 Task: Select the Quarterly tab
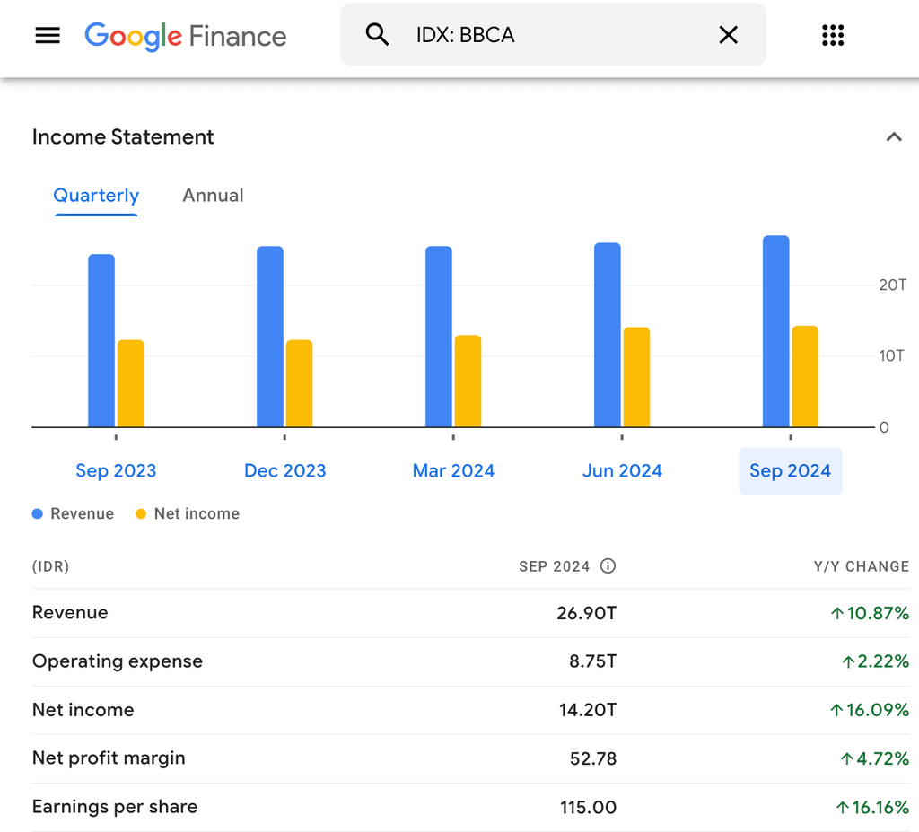[96, 196]
